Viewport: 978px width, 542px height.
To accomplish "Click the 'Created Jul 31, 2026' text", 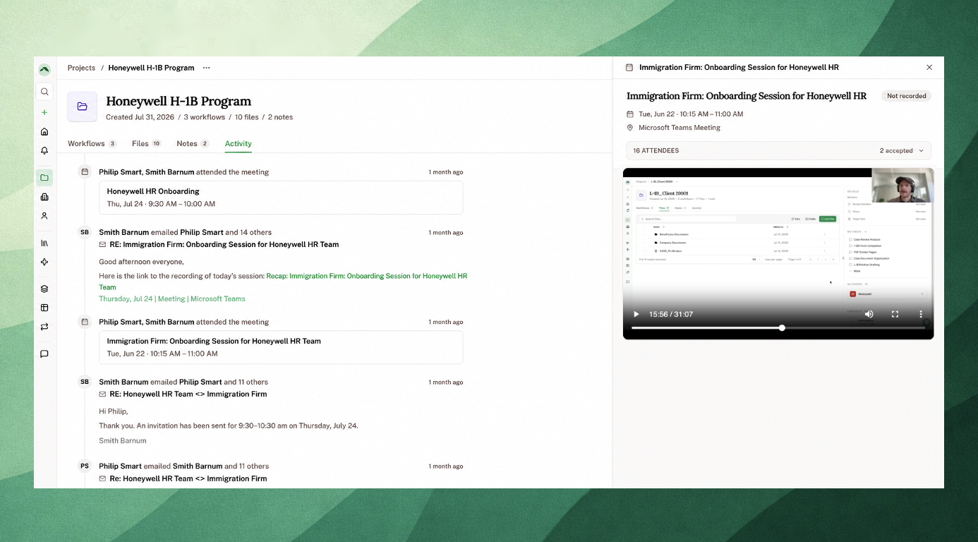I will (x=139, y=117).
